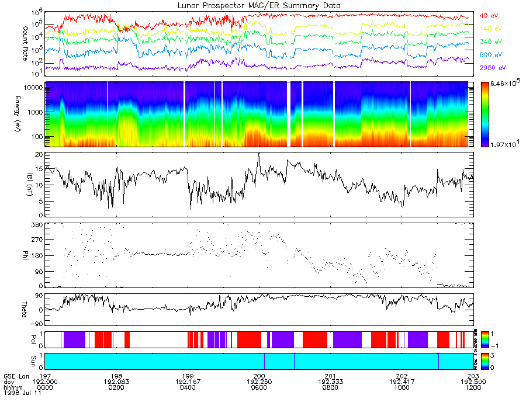This screenshot has height=409, width=526.
Task: Click time label '0000'
Action: tap(45, 387)
